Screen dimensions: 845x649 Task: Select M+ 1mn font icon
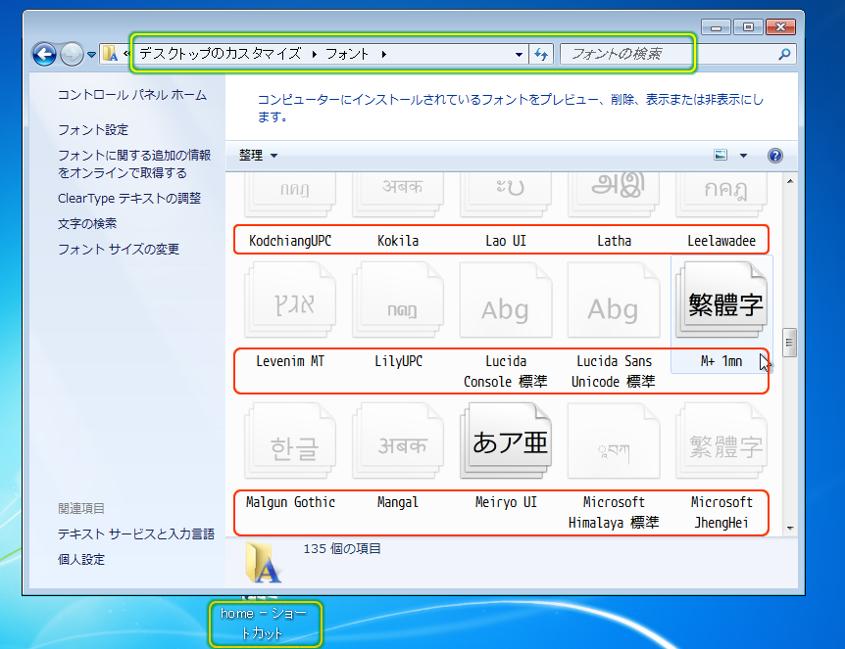(721, 300)
